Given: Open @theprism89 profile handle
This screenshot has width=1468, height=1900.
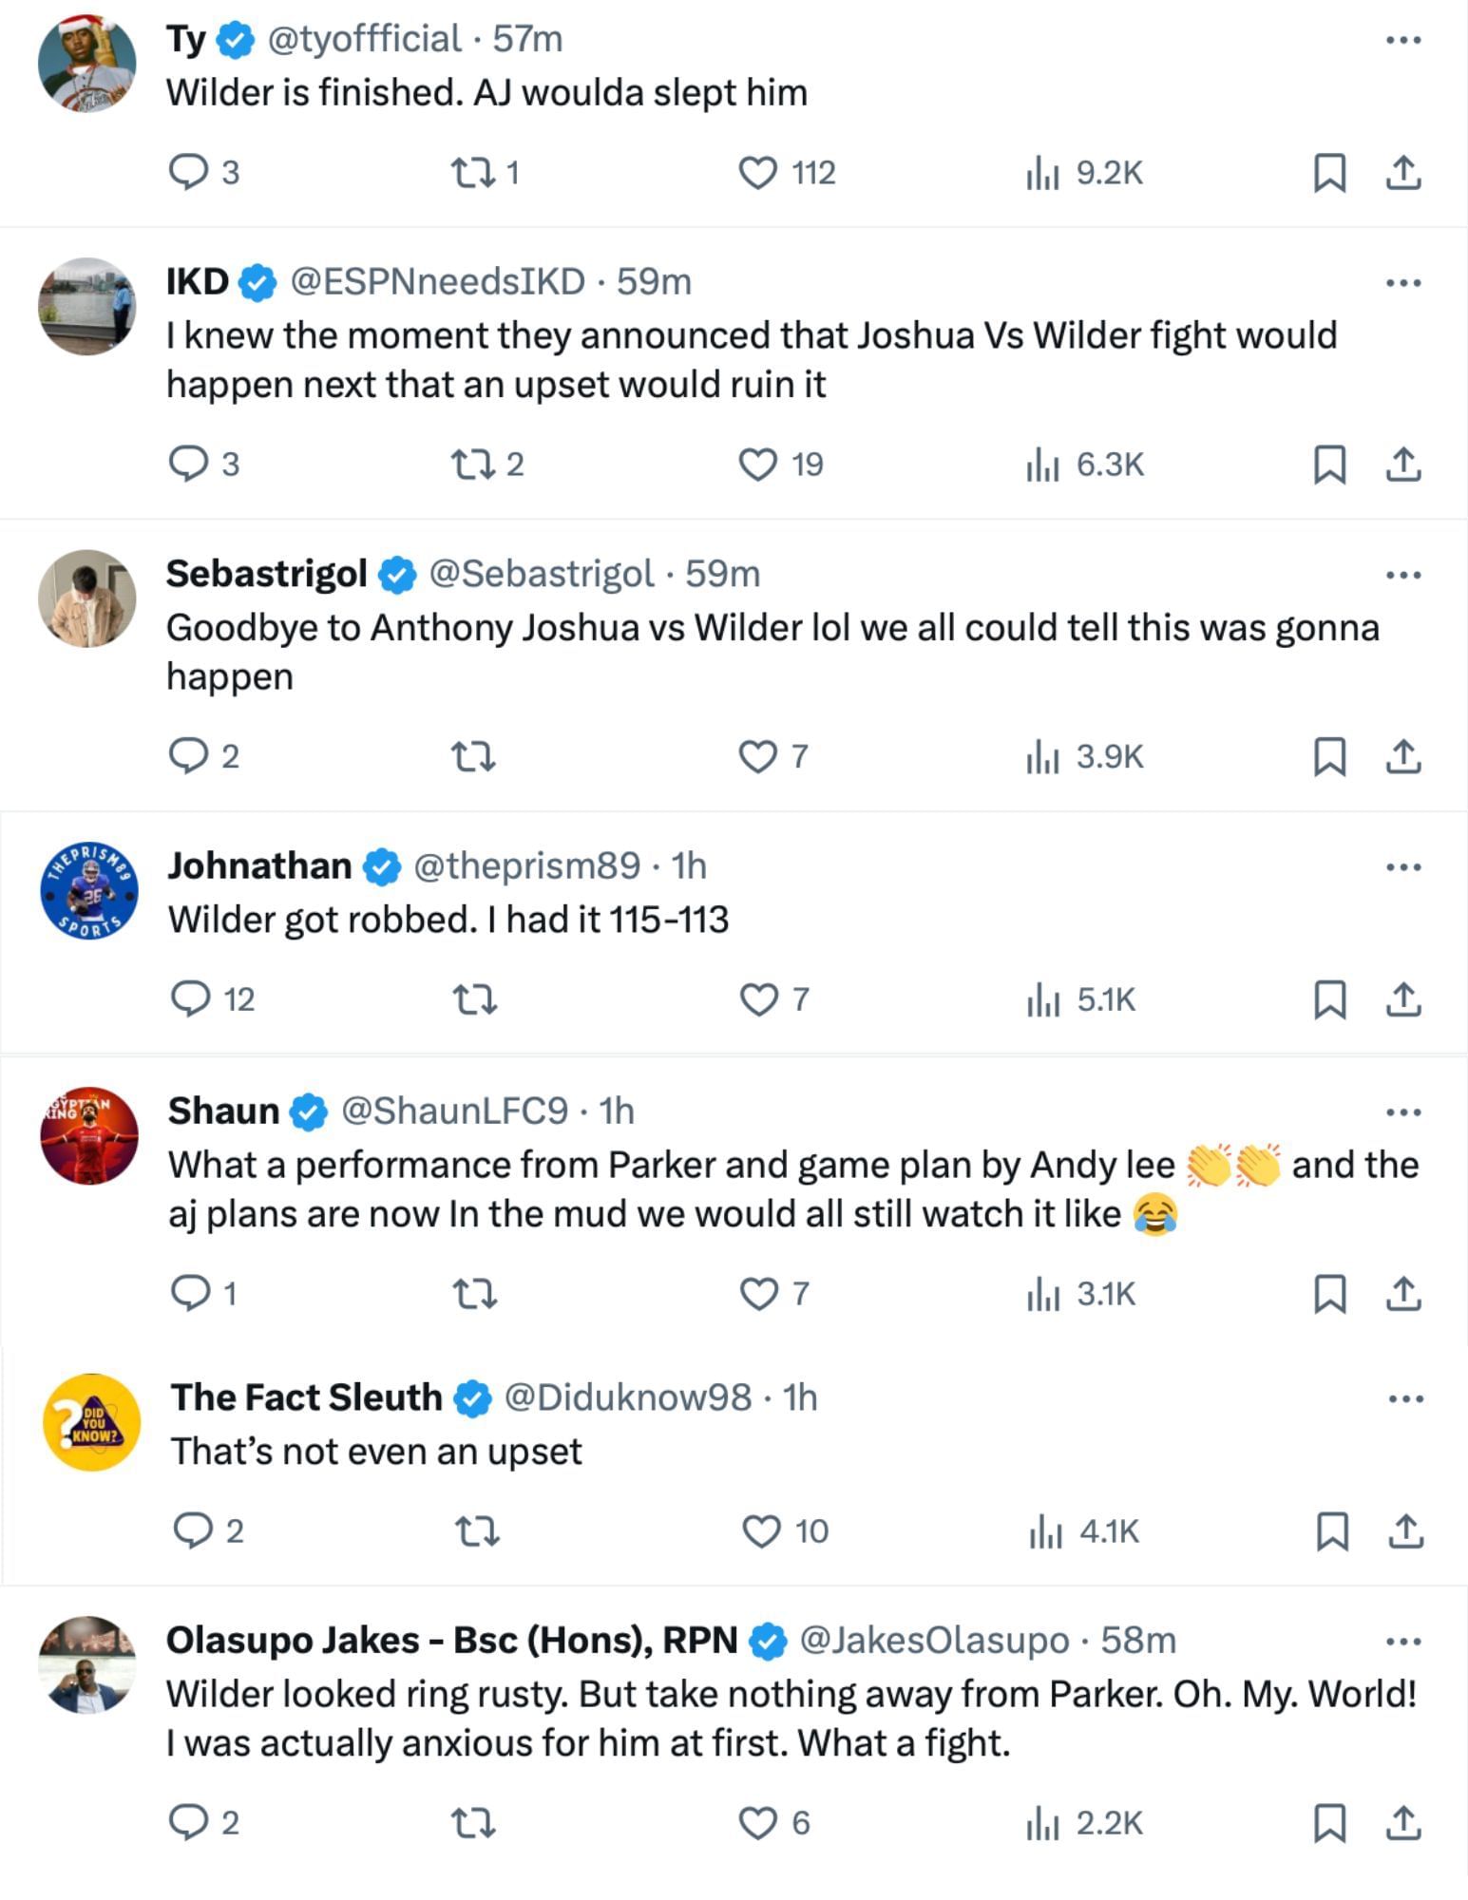Looking at the screenshot, I should tap(526, 865).
